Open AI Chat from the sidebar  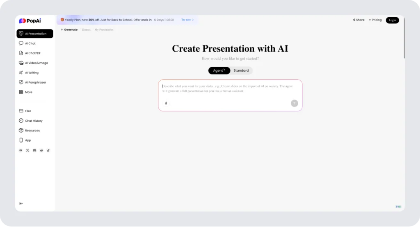click(27, 43)
